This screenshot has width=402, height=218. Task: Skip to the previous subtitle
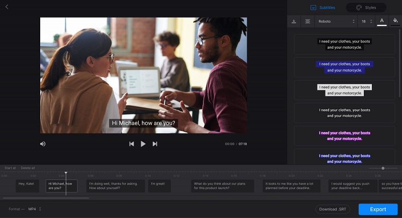[132, 144]
